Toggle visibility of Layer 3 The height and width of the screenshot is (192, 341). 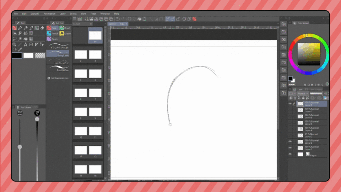click(290, 135)
